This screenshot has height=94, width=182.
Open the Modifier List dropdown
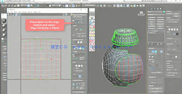click(x=156, y=15)
